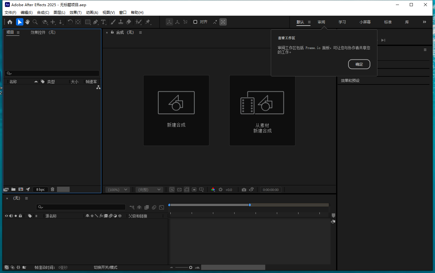This screenshot has width=435, height=273.
Task: Switch to the 效果控件 tab
Action: click(43, 32)
